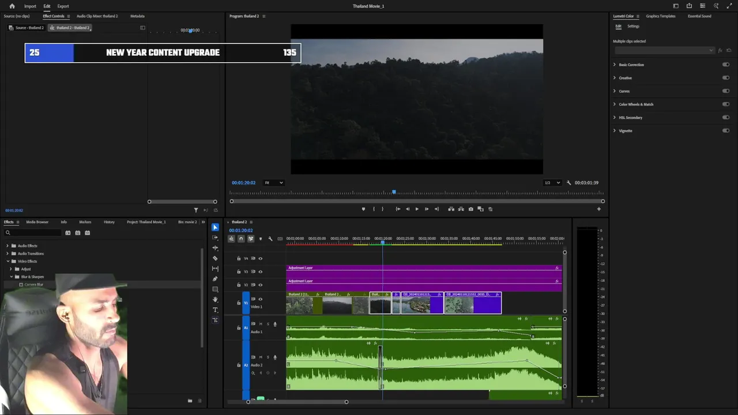The height and width of the screenshot is (415, 738).
Task: Step forward one frame
Action: pos(427,209)
